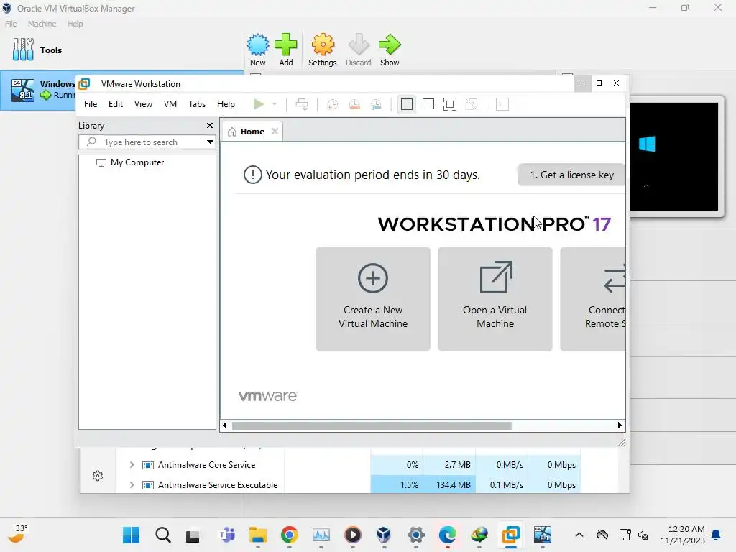Click the muted volume tray icon
This screenshot has height=552, width=736.
coord(643,535)
